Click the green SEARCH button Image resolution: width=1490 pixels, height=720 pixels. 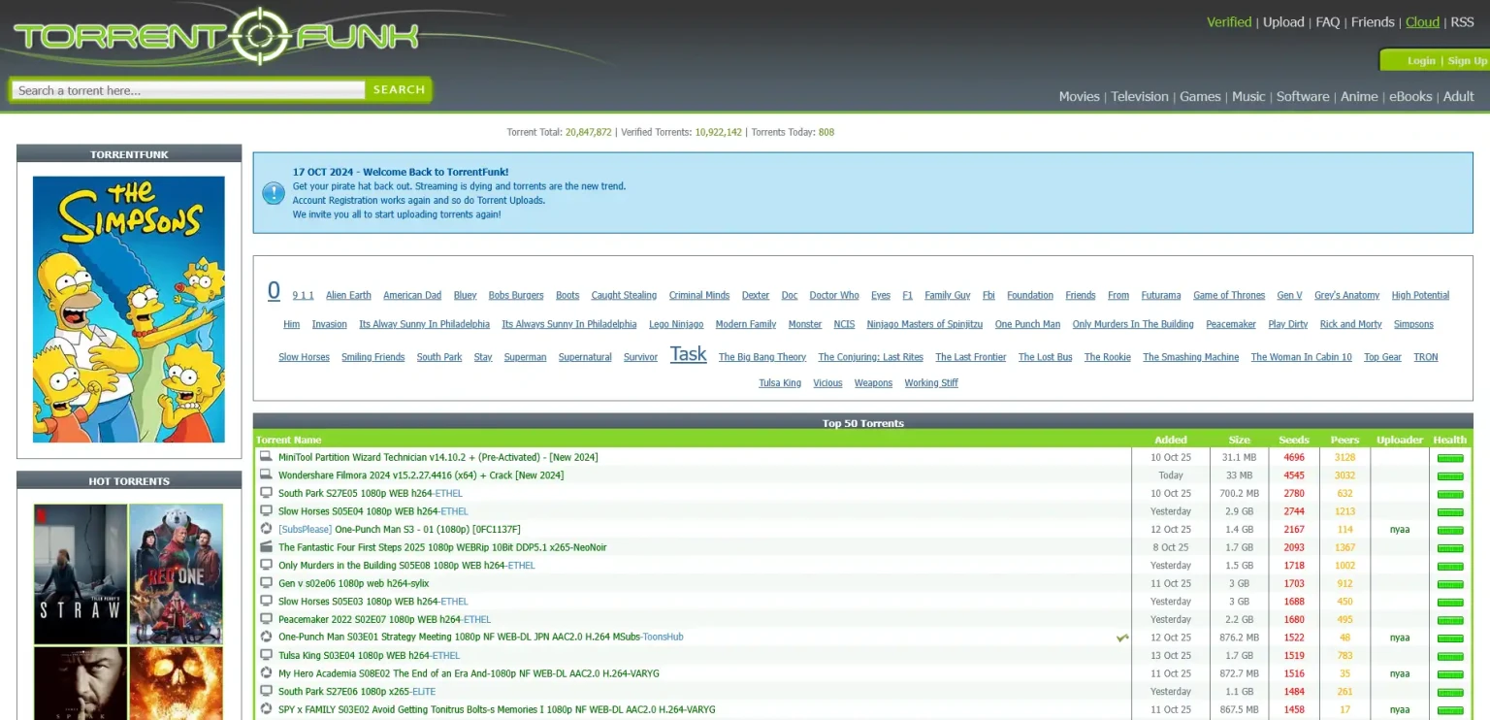399,90
